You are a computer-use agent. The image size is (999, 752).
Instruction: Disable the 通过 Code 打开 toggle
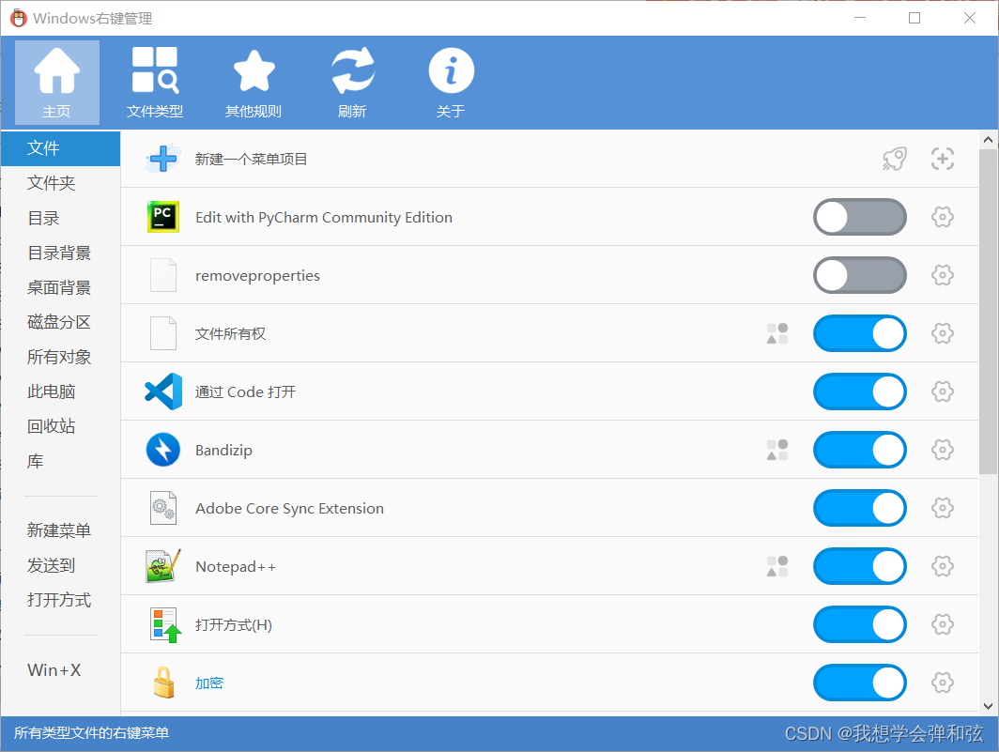859,391
